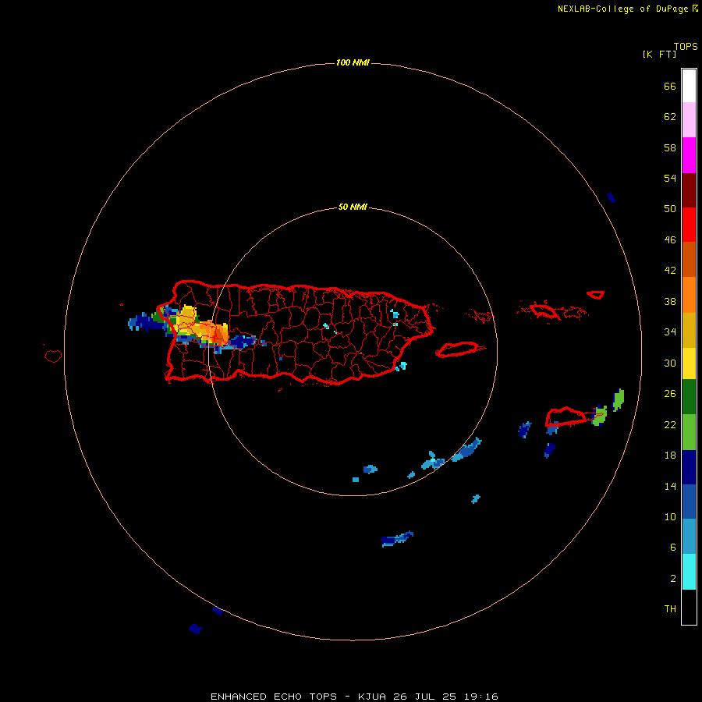The image size is (702, 702).
Task: Click the '42' legend value
Action: click(670, 271)
